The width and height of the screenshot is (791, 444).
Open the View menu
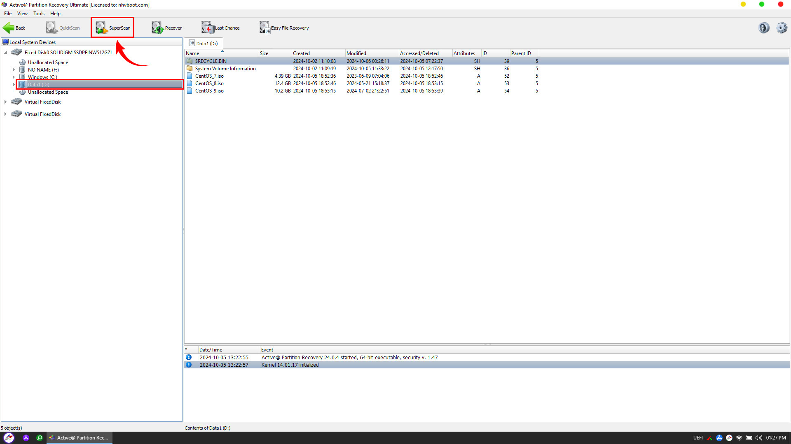click(22, 14)
